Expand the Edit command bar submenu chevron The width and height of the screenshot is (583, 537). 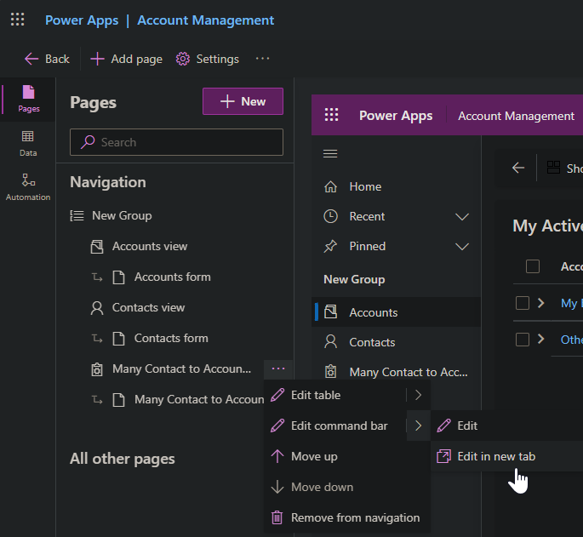click(x=418, y=426)
